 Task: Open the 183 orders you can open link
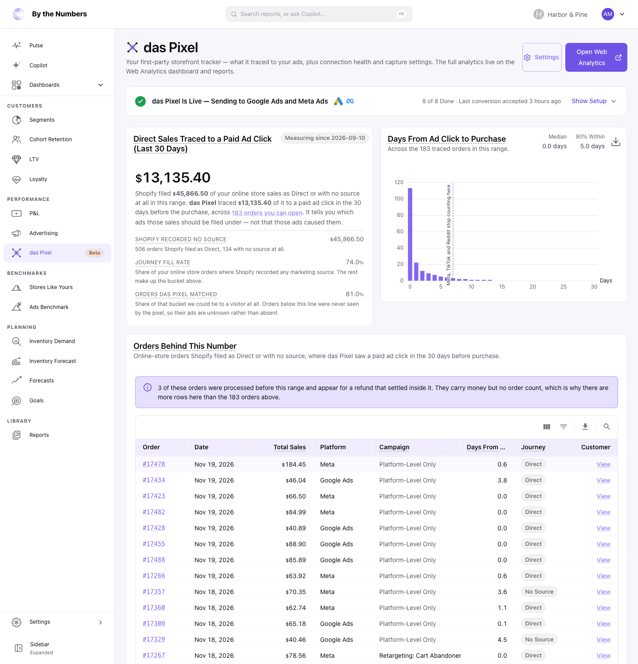click(267, 213)
